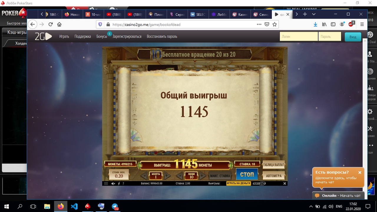Close the Есть вопросы chat popup
Image resolution: width=377 pixels, height=212 pixels.
pyautogui.click(x=360, y=173)
